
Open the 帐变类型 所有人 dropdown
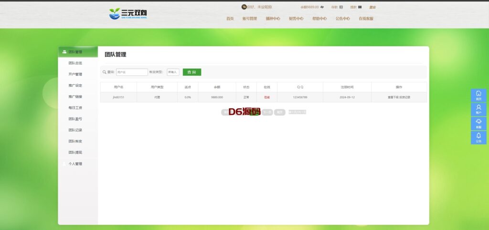click(173, 72)
